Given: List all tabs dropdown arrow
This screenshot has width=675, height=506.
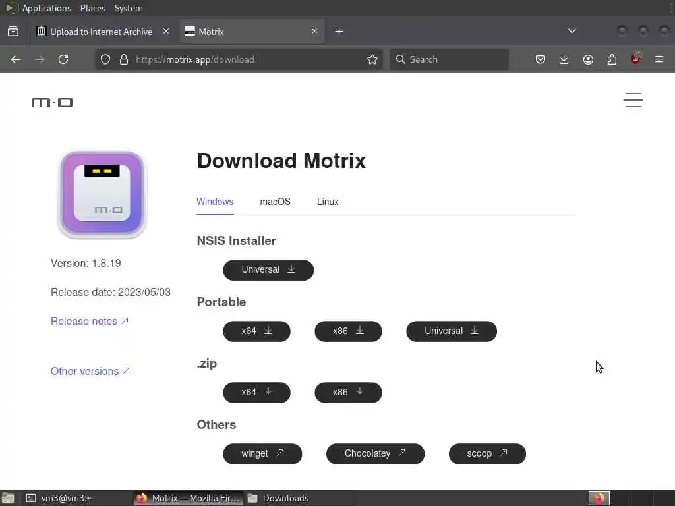Looking at the screenshot, I should [x=572, y=31].
